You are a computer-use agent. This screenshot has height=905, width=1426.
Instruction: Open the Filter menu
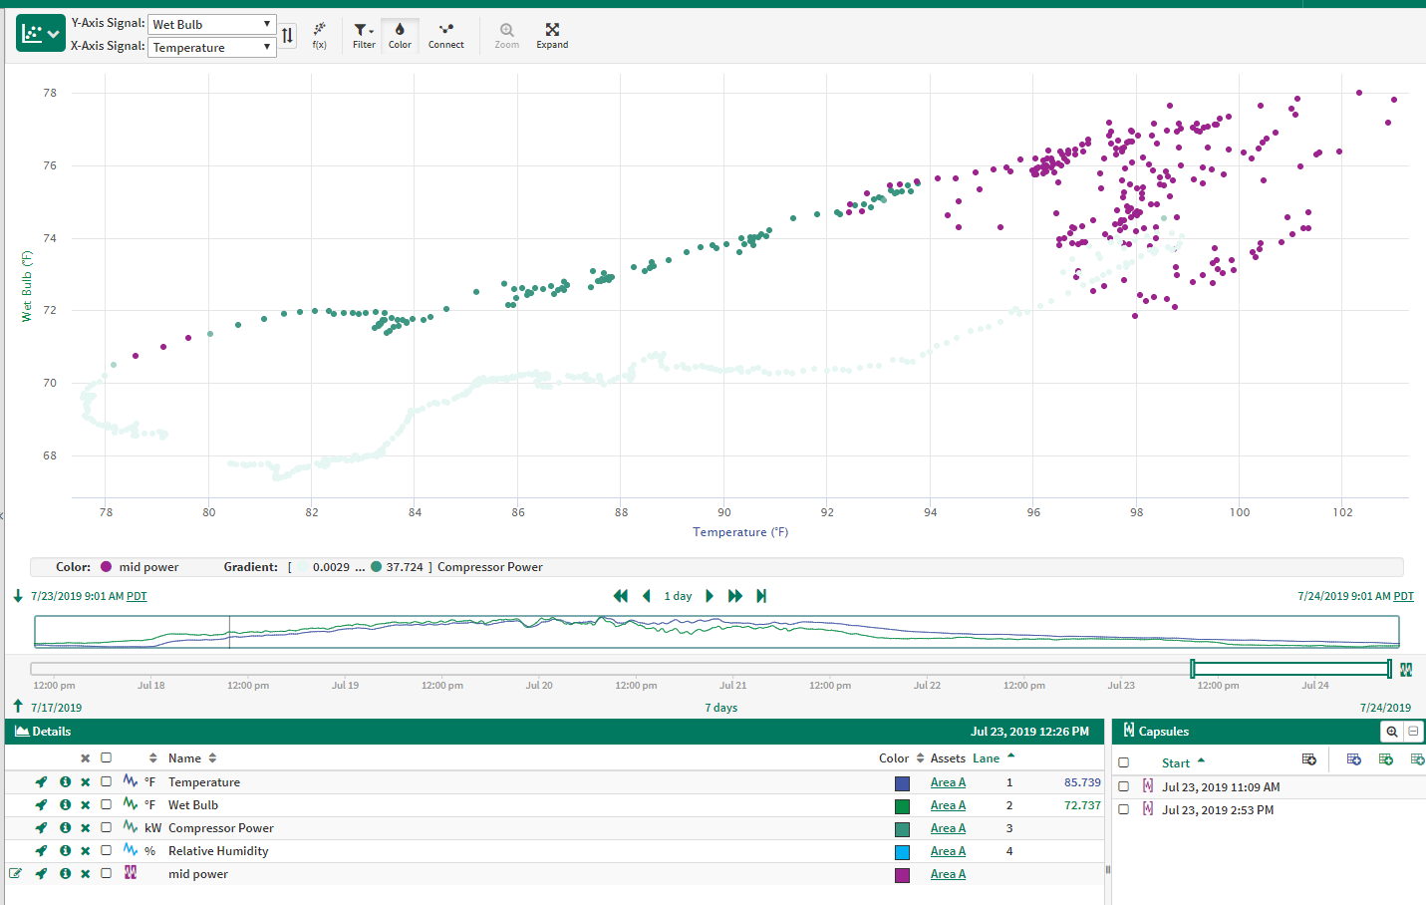click(364, 35)
